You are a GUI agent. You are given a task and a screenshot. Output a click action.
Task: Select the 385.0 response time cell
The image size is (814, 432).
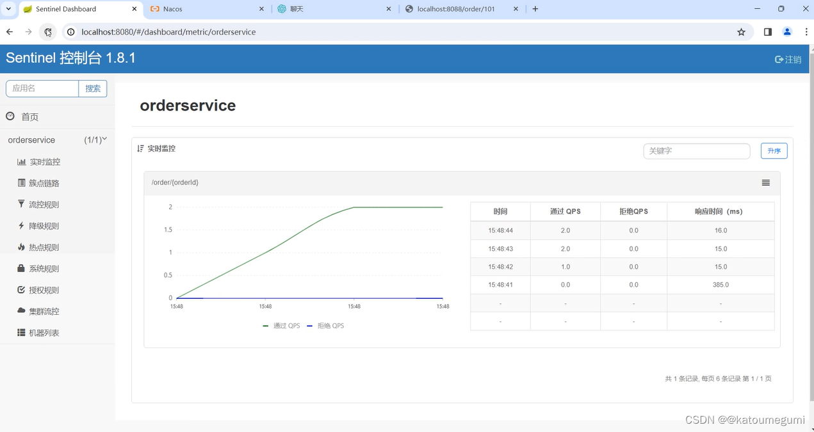point(720,285)
